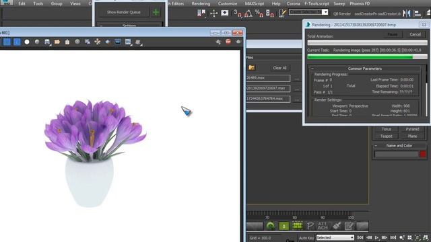This screenshot has width=431, height=242.
Task: Click the Plane primitive button
Action: click(x=412, y=136)
